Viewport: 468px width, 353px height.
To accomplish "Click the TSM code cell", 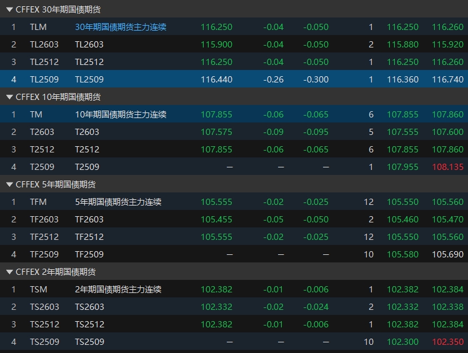I will point(39,289).
